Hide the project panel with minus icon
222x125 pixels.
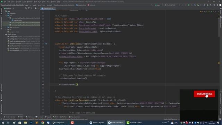39,8
